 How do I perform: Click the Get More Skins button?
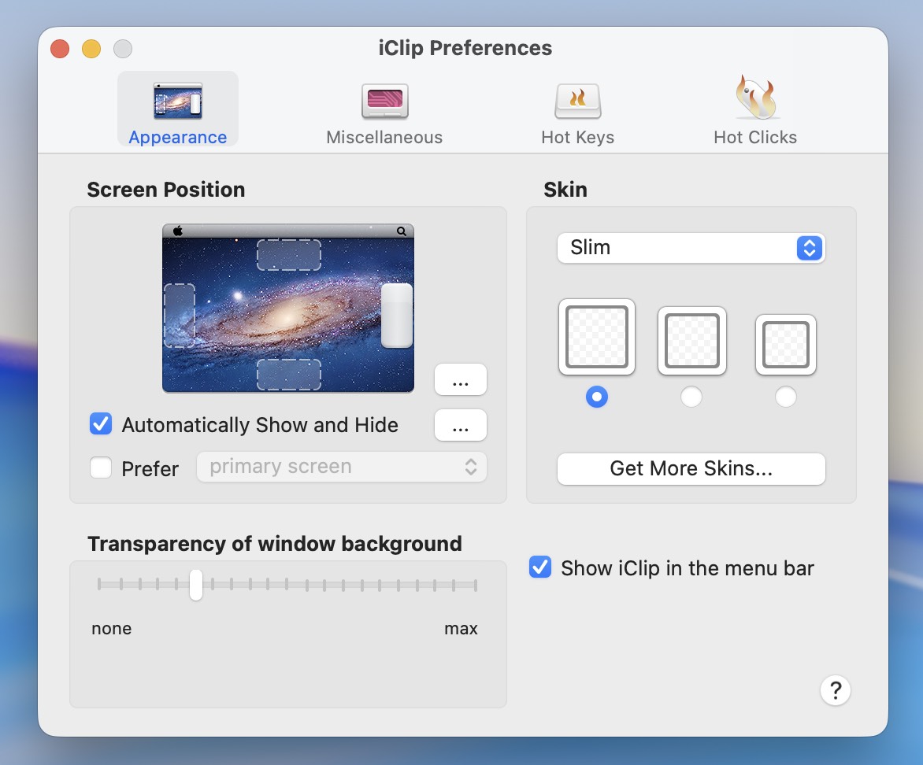point(691,469)
